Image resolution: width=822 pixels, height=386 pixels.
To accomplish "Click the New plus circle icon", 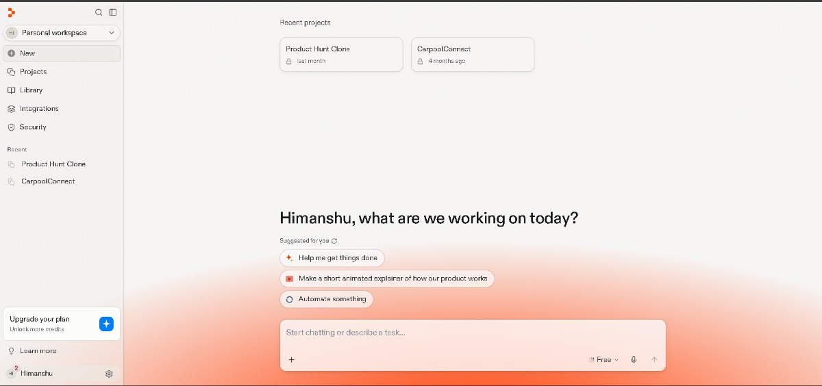I will pyautogui.click(x=11, y=53).
